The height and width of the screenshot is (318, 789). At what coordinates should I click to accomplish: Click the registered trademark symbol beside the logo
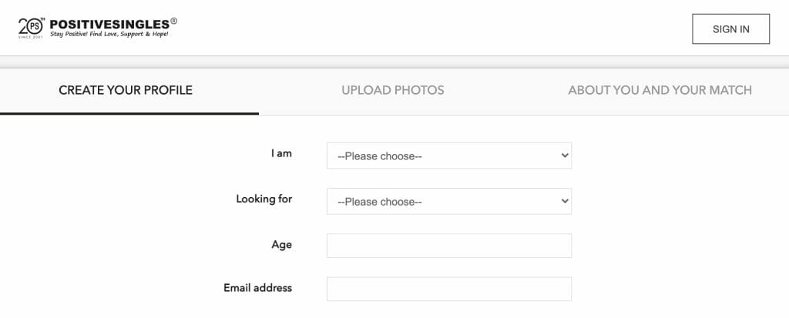pyautogui.click(x=173, y=21)
